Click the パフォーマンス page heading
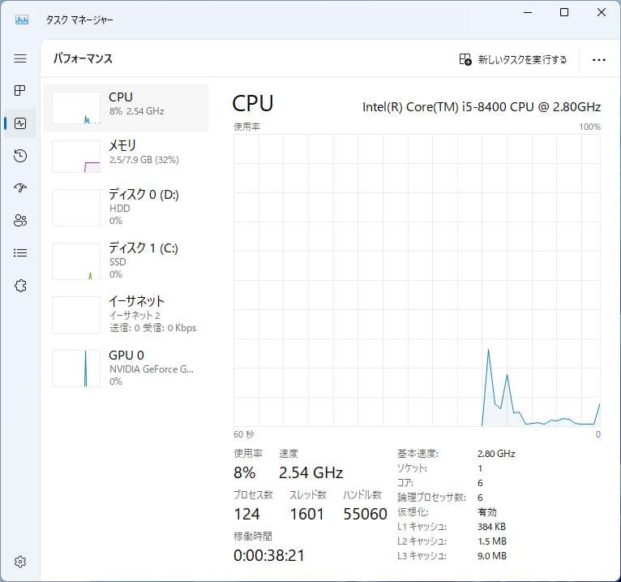The width and height of the screenshot is (621, 582). coord(83,58)
